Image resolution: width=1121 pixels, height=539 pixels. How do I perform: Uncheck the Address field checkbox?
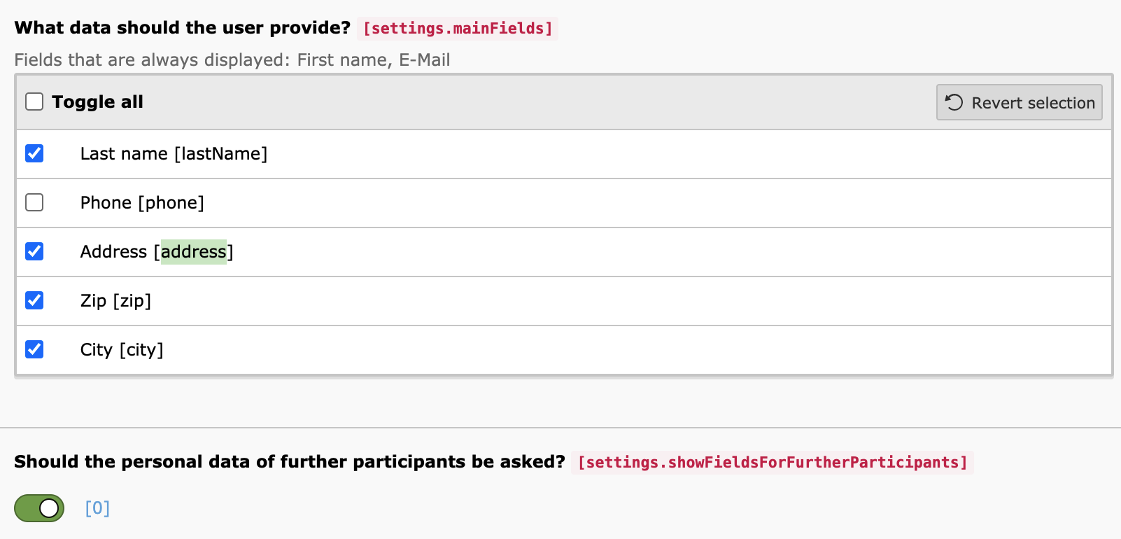[x=34, y=251]
